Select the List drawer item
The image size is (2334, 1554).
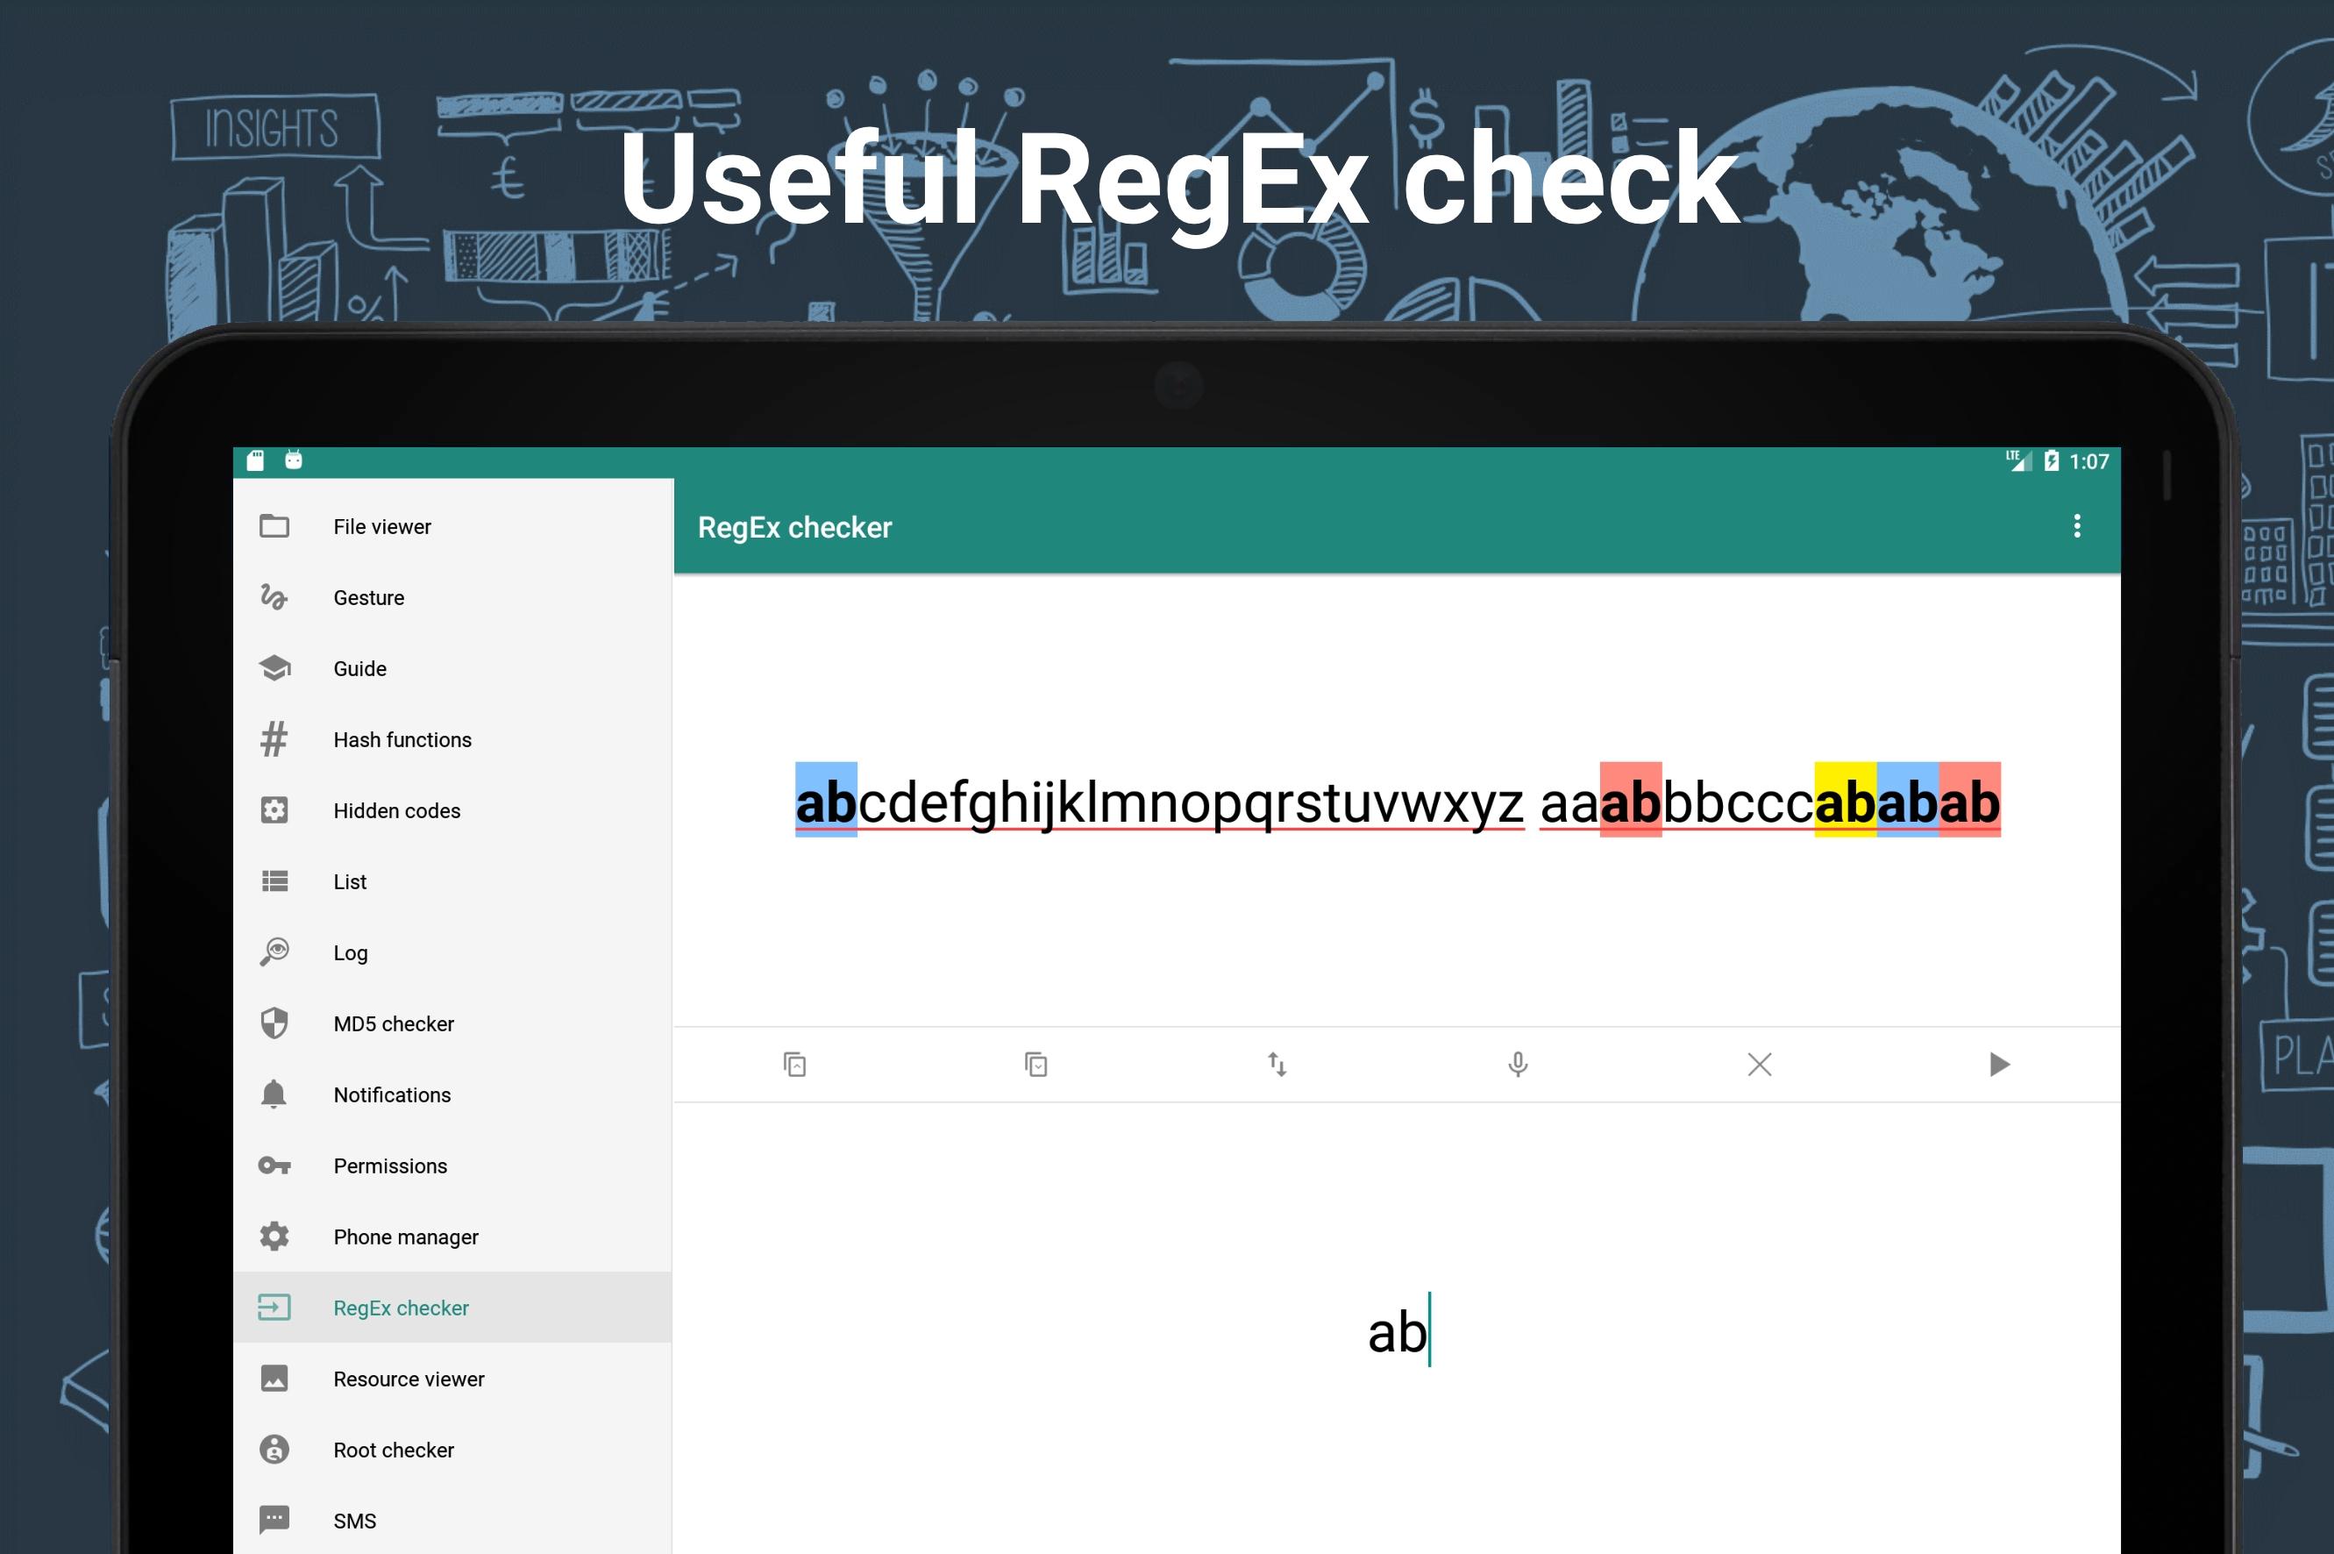tap(452, 882)
